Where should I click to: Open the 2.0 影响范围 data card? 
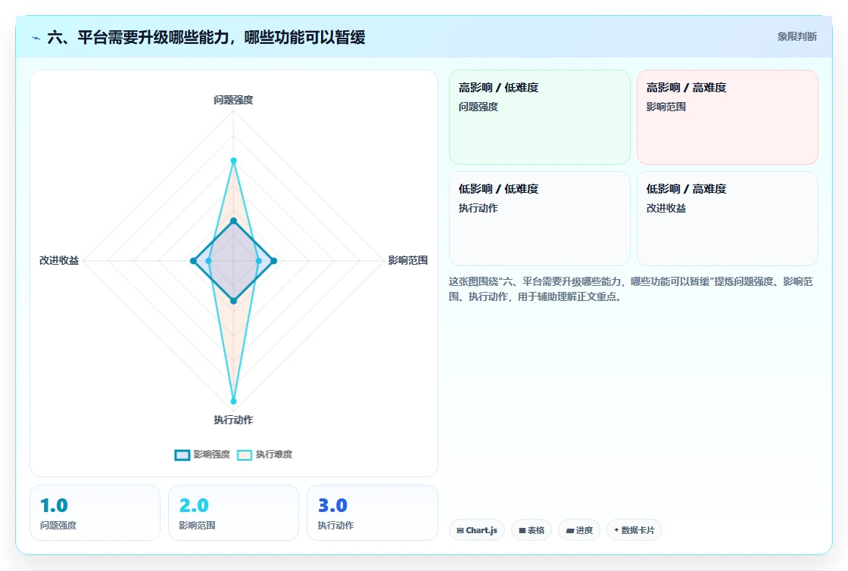(x=234, y=513)
